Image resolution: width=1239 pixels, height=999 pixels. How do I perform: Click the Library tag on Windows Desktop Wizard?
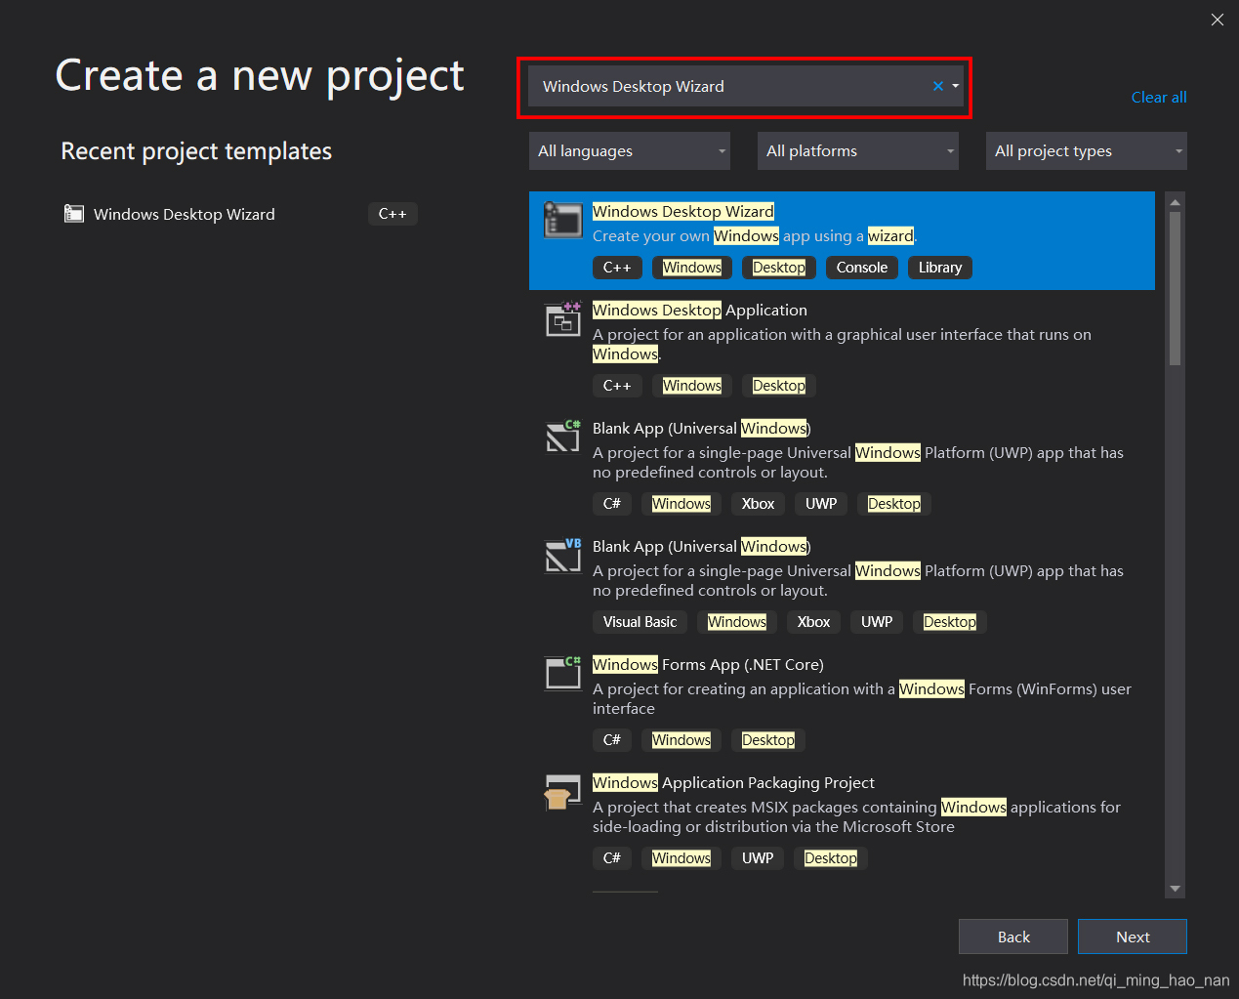[940, 268]
